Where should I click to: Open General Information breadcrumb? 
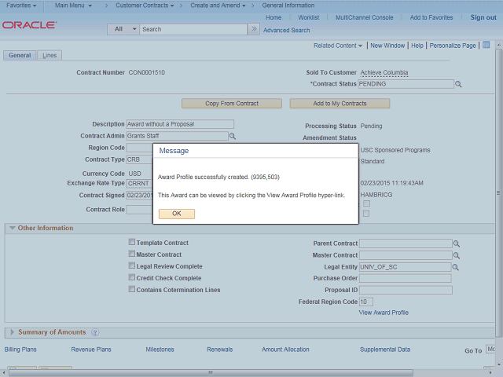click(288, 5)
